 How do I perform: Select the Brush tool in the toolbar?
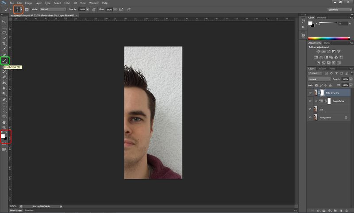pos(4,60)
